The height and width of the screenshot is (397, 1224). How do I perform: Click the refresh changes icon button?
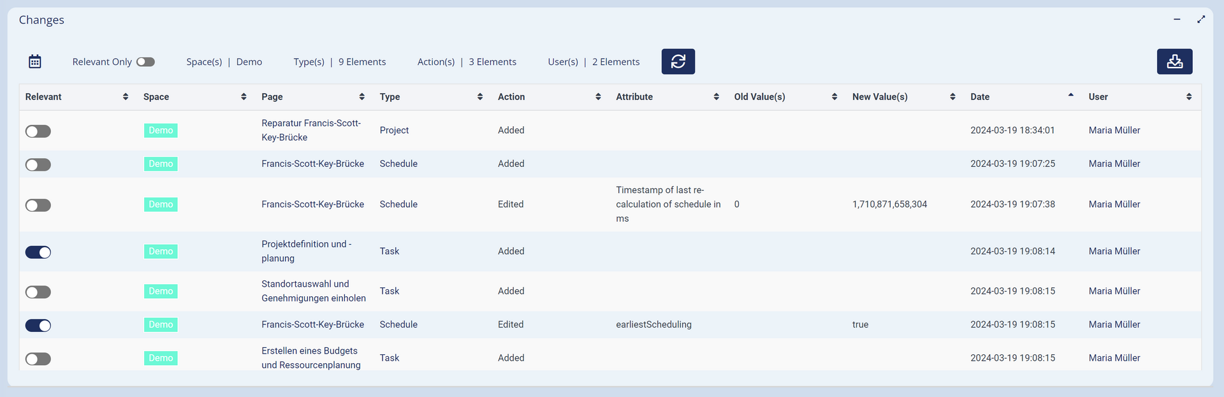click(678, 62)
